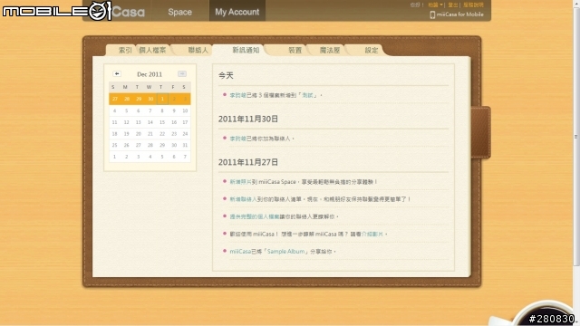
Task: Select December 12 in the calendar
Action: coord(127,122)
